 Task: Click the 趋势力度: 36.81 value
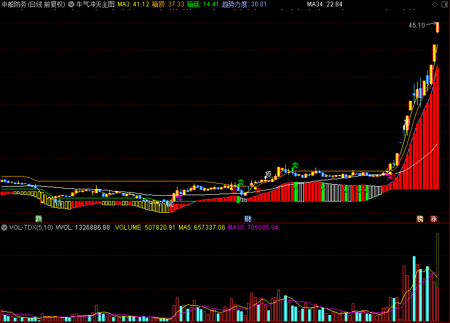(x=244, y=4)
